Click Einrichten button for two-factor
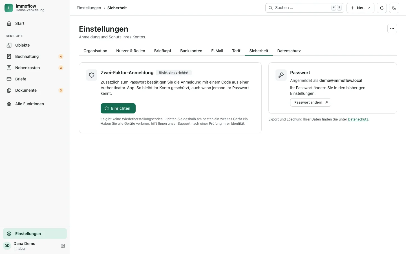406x254 pixels. coord(118,108)
